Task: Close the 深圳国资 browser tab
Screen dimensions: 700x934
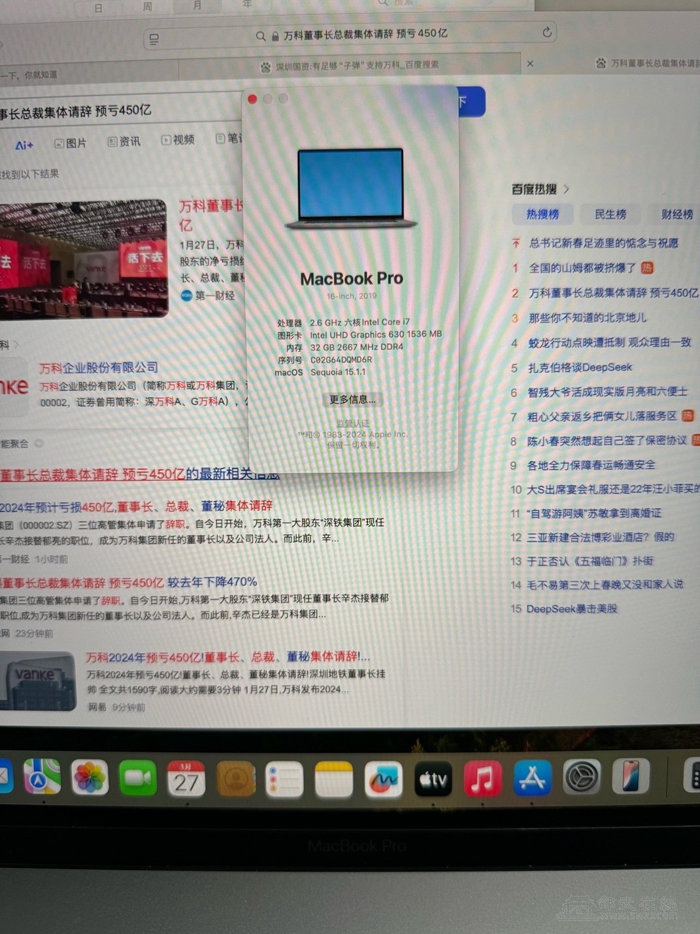Action: (x=530, y=63)
